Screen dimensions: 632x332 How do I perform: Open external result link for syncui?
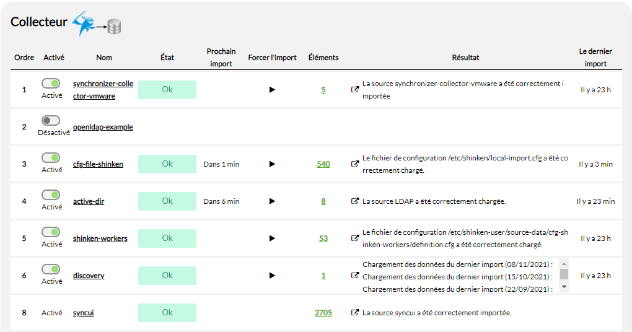355,313
